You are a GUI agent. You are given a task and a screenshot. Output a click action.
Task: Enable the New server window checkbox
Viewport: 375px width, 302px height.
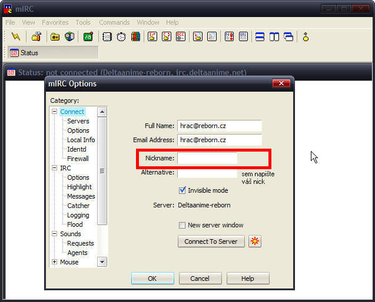(x=182, y=225)
